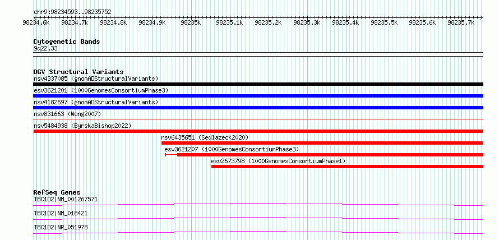This screenshot has width=499, height=240.
Task: Select the RefSeq Genes track heading
Action: pyautogui.click(x=57, y=192)
